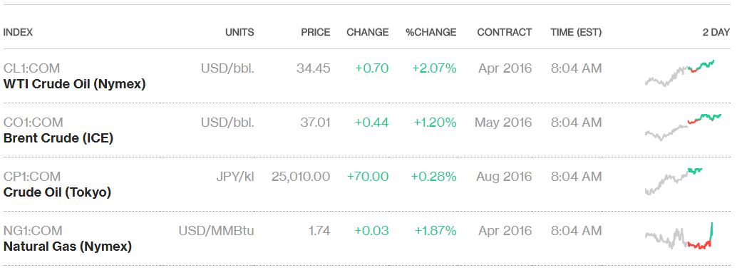Click the PRICE column header
This screenshot has width=737, height=275.
point(315,33)
